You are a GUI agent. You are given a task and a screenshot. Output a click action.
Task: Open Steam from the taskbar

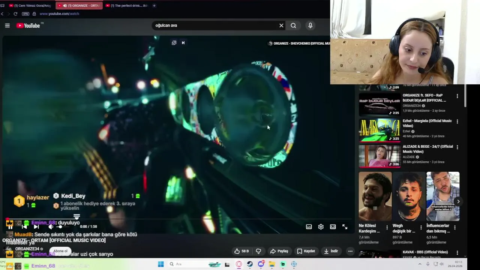tap(250, 264)
